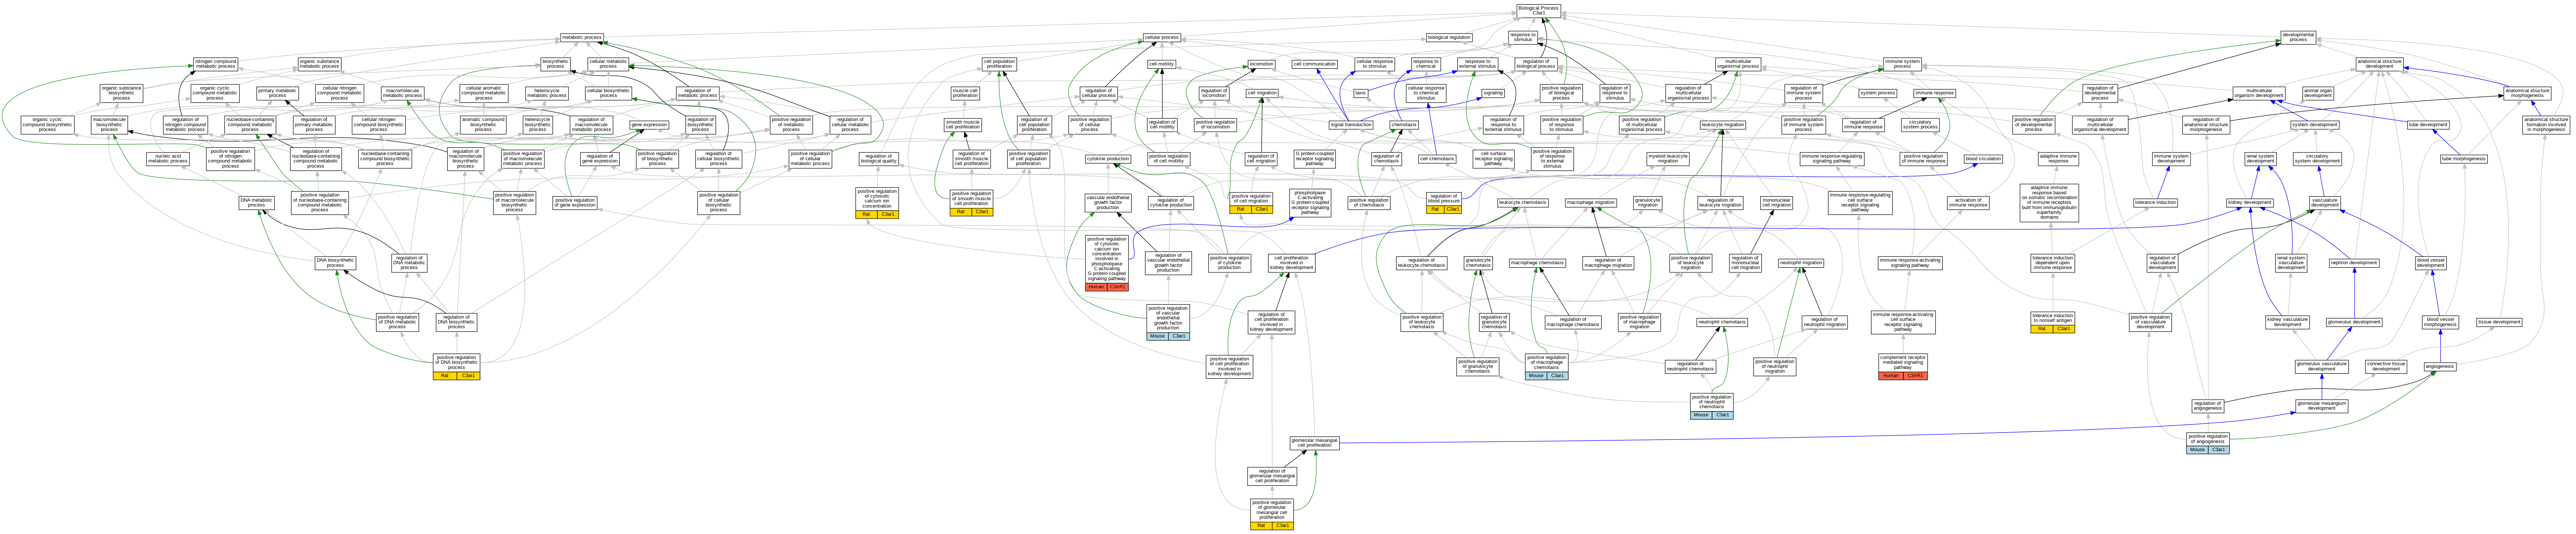Select the 'locomotion' node
Viewport: 2576px width, 534px height.
(1261, 64)
